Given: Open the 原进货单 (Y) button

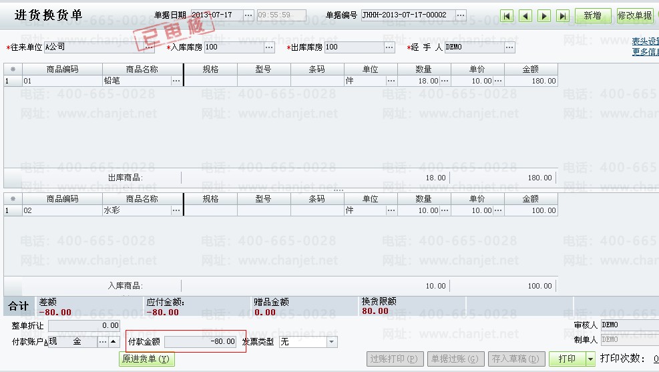Looking at the screenshot, I should click(x=146, y=359).
